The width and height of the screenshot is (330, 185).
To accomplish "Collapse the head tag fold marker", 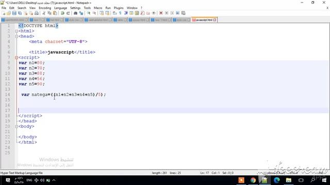I will 16,36.
